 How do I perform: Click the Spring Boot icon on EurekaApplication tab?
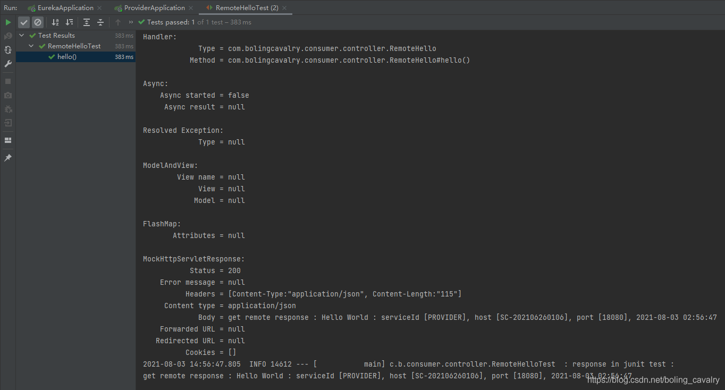coord(32,8)
